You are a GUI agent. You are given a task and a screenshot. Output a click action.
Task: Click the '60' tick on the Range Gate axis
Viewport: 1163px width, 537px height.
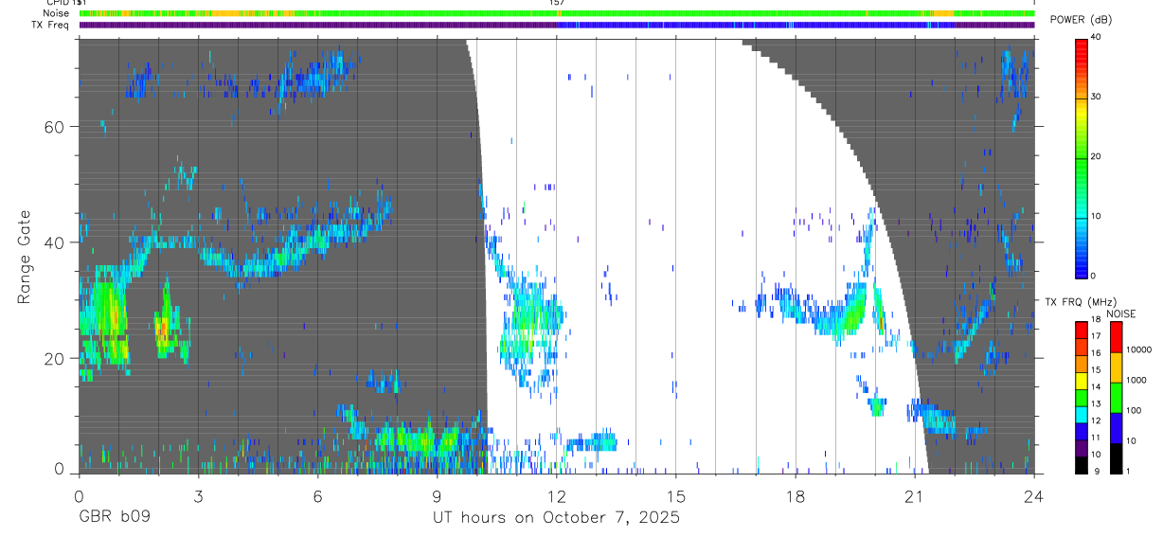(55, 127)
